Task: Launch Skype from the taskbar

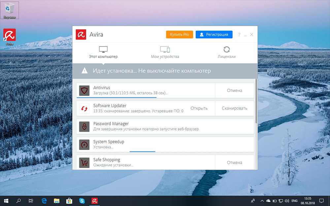Action: click(82, 200)
